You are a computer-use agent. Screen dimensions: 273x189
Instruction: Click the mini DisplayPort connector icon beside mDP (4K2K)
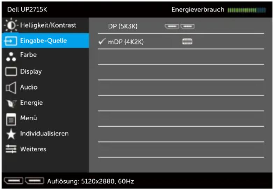pyautogui.click(x=187, y=42)
